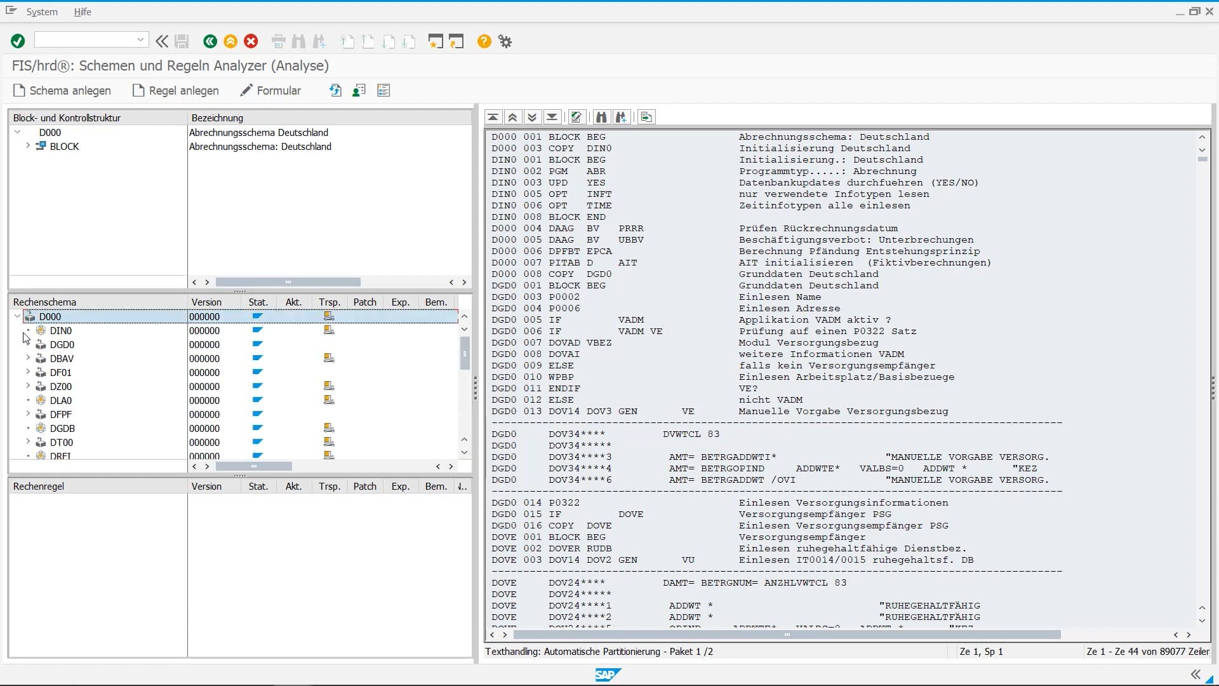Click the Print icon in the main toolbar

[278, 41]
